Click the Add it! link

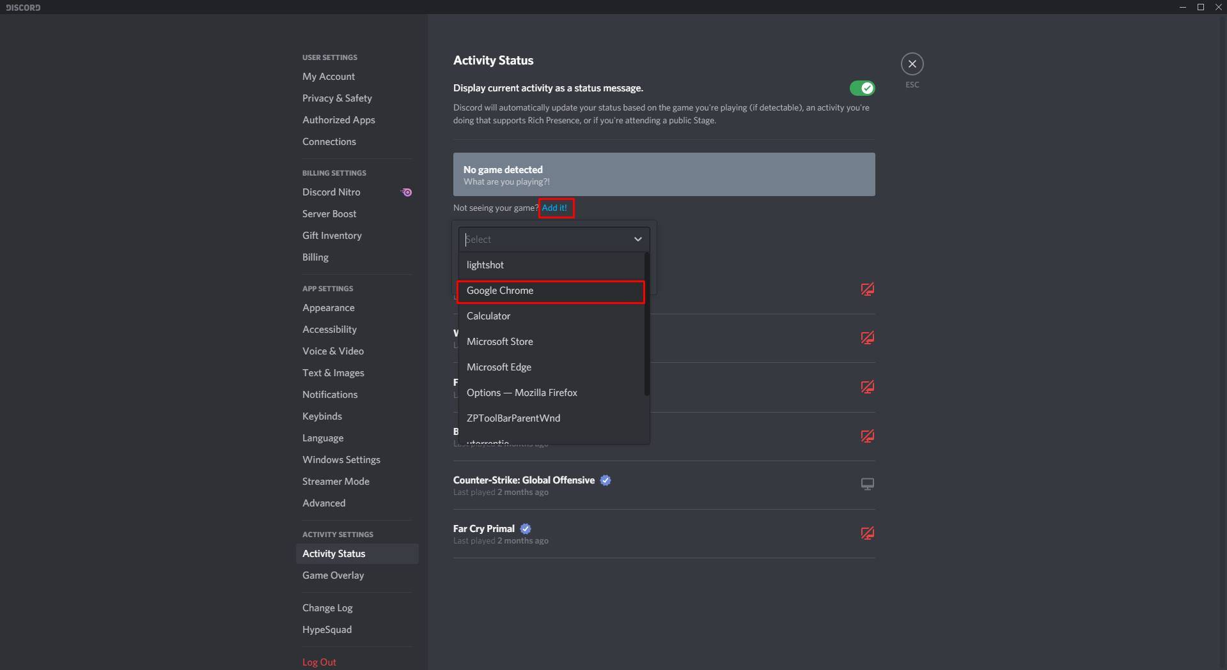tap(554, 208)
